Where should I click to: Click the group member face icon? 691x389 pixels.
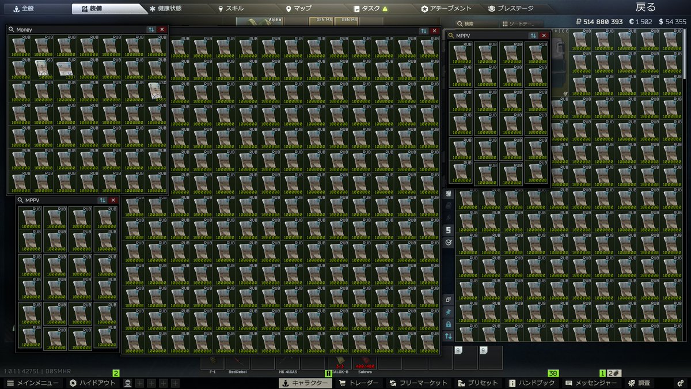tap(128, 383)
